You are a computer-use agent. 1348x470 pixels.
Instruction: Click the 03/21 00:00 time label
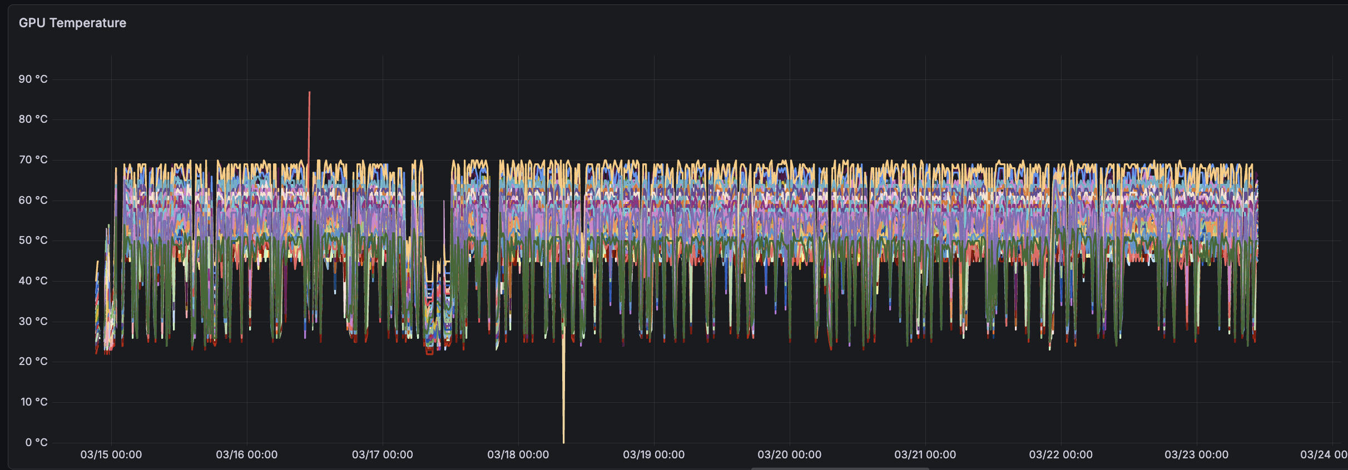(x=925, y=454)
